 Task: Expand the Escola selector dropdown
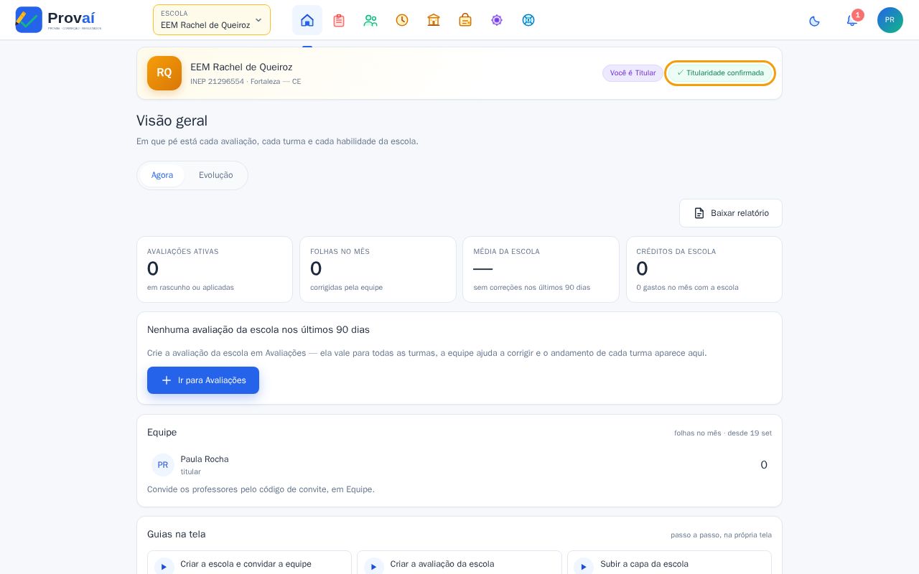(212, 20)
